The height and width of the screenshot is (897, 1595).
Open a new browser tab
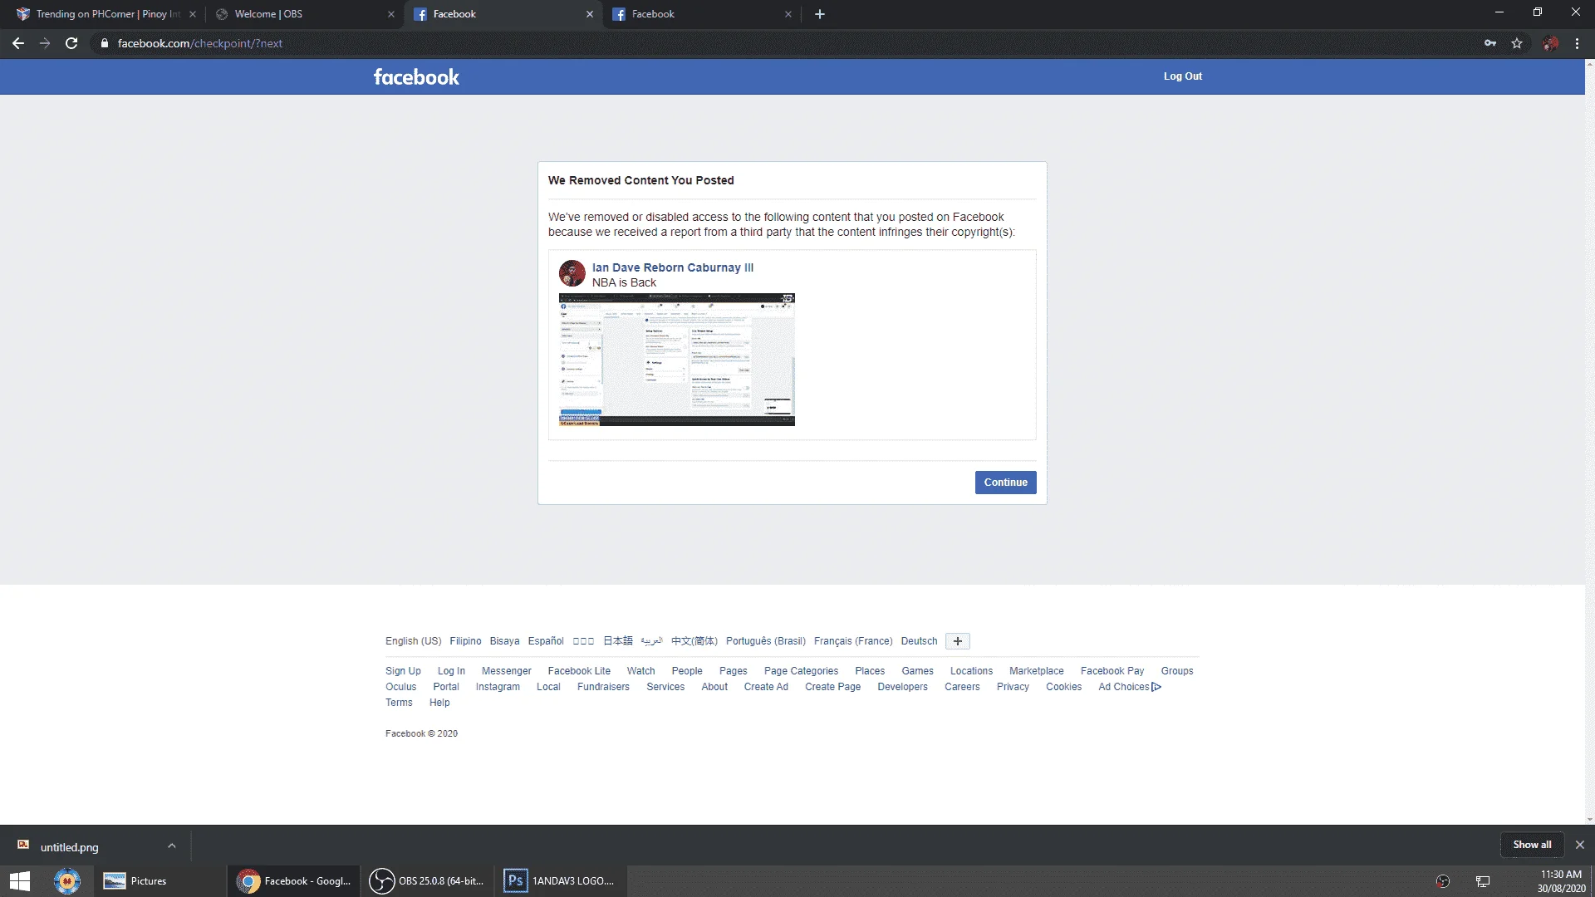click(820, 14)
